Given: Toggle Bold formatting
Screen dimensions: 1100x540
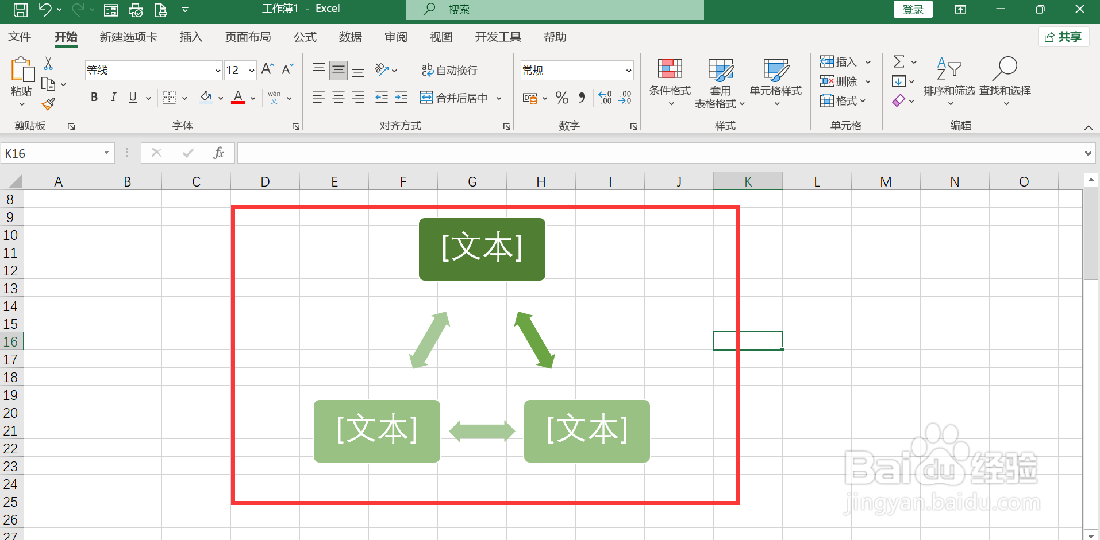Looking at the screenshot, I should coord(94,97).
